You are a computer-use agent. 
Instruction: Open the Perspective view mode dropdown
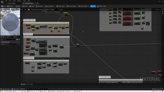point(7,9)
